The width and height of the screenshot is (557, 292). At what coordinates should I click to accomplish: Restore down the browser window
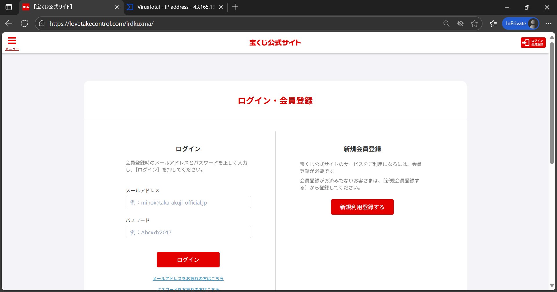pyautogui.click(x=527, y=7)
